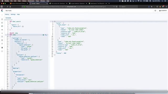Click the "status" : 404 line in response
The image size is (168, 94).
[61, 53]
